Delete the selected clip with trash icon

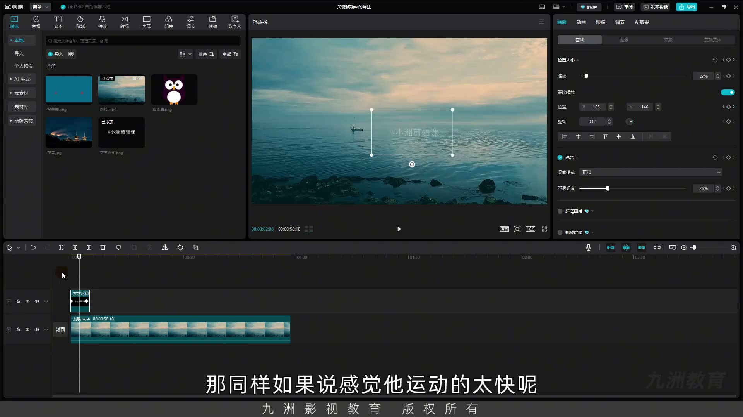point(103,247)
